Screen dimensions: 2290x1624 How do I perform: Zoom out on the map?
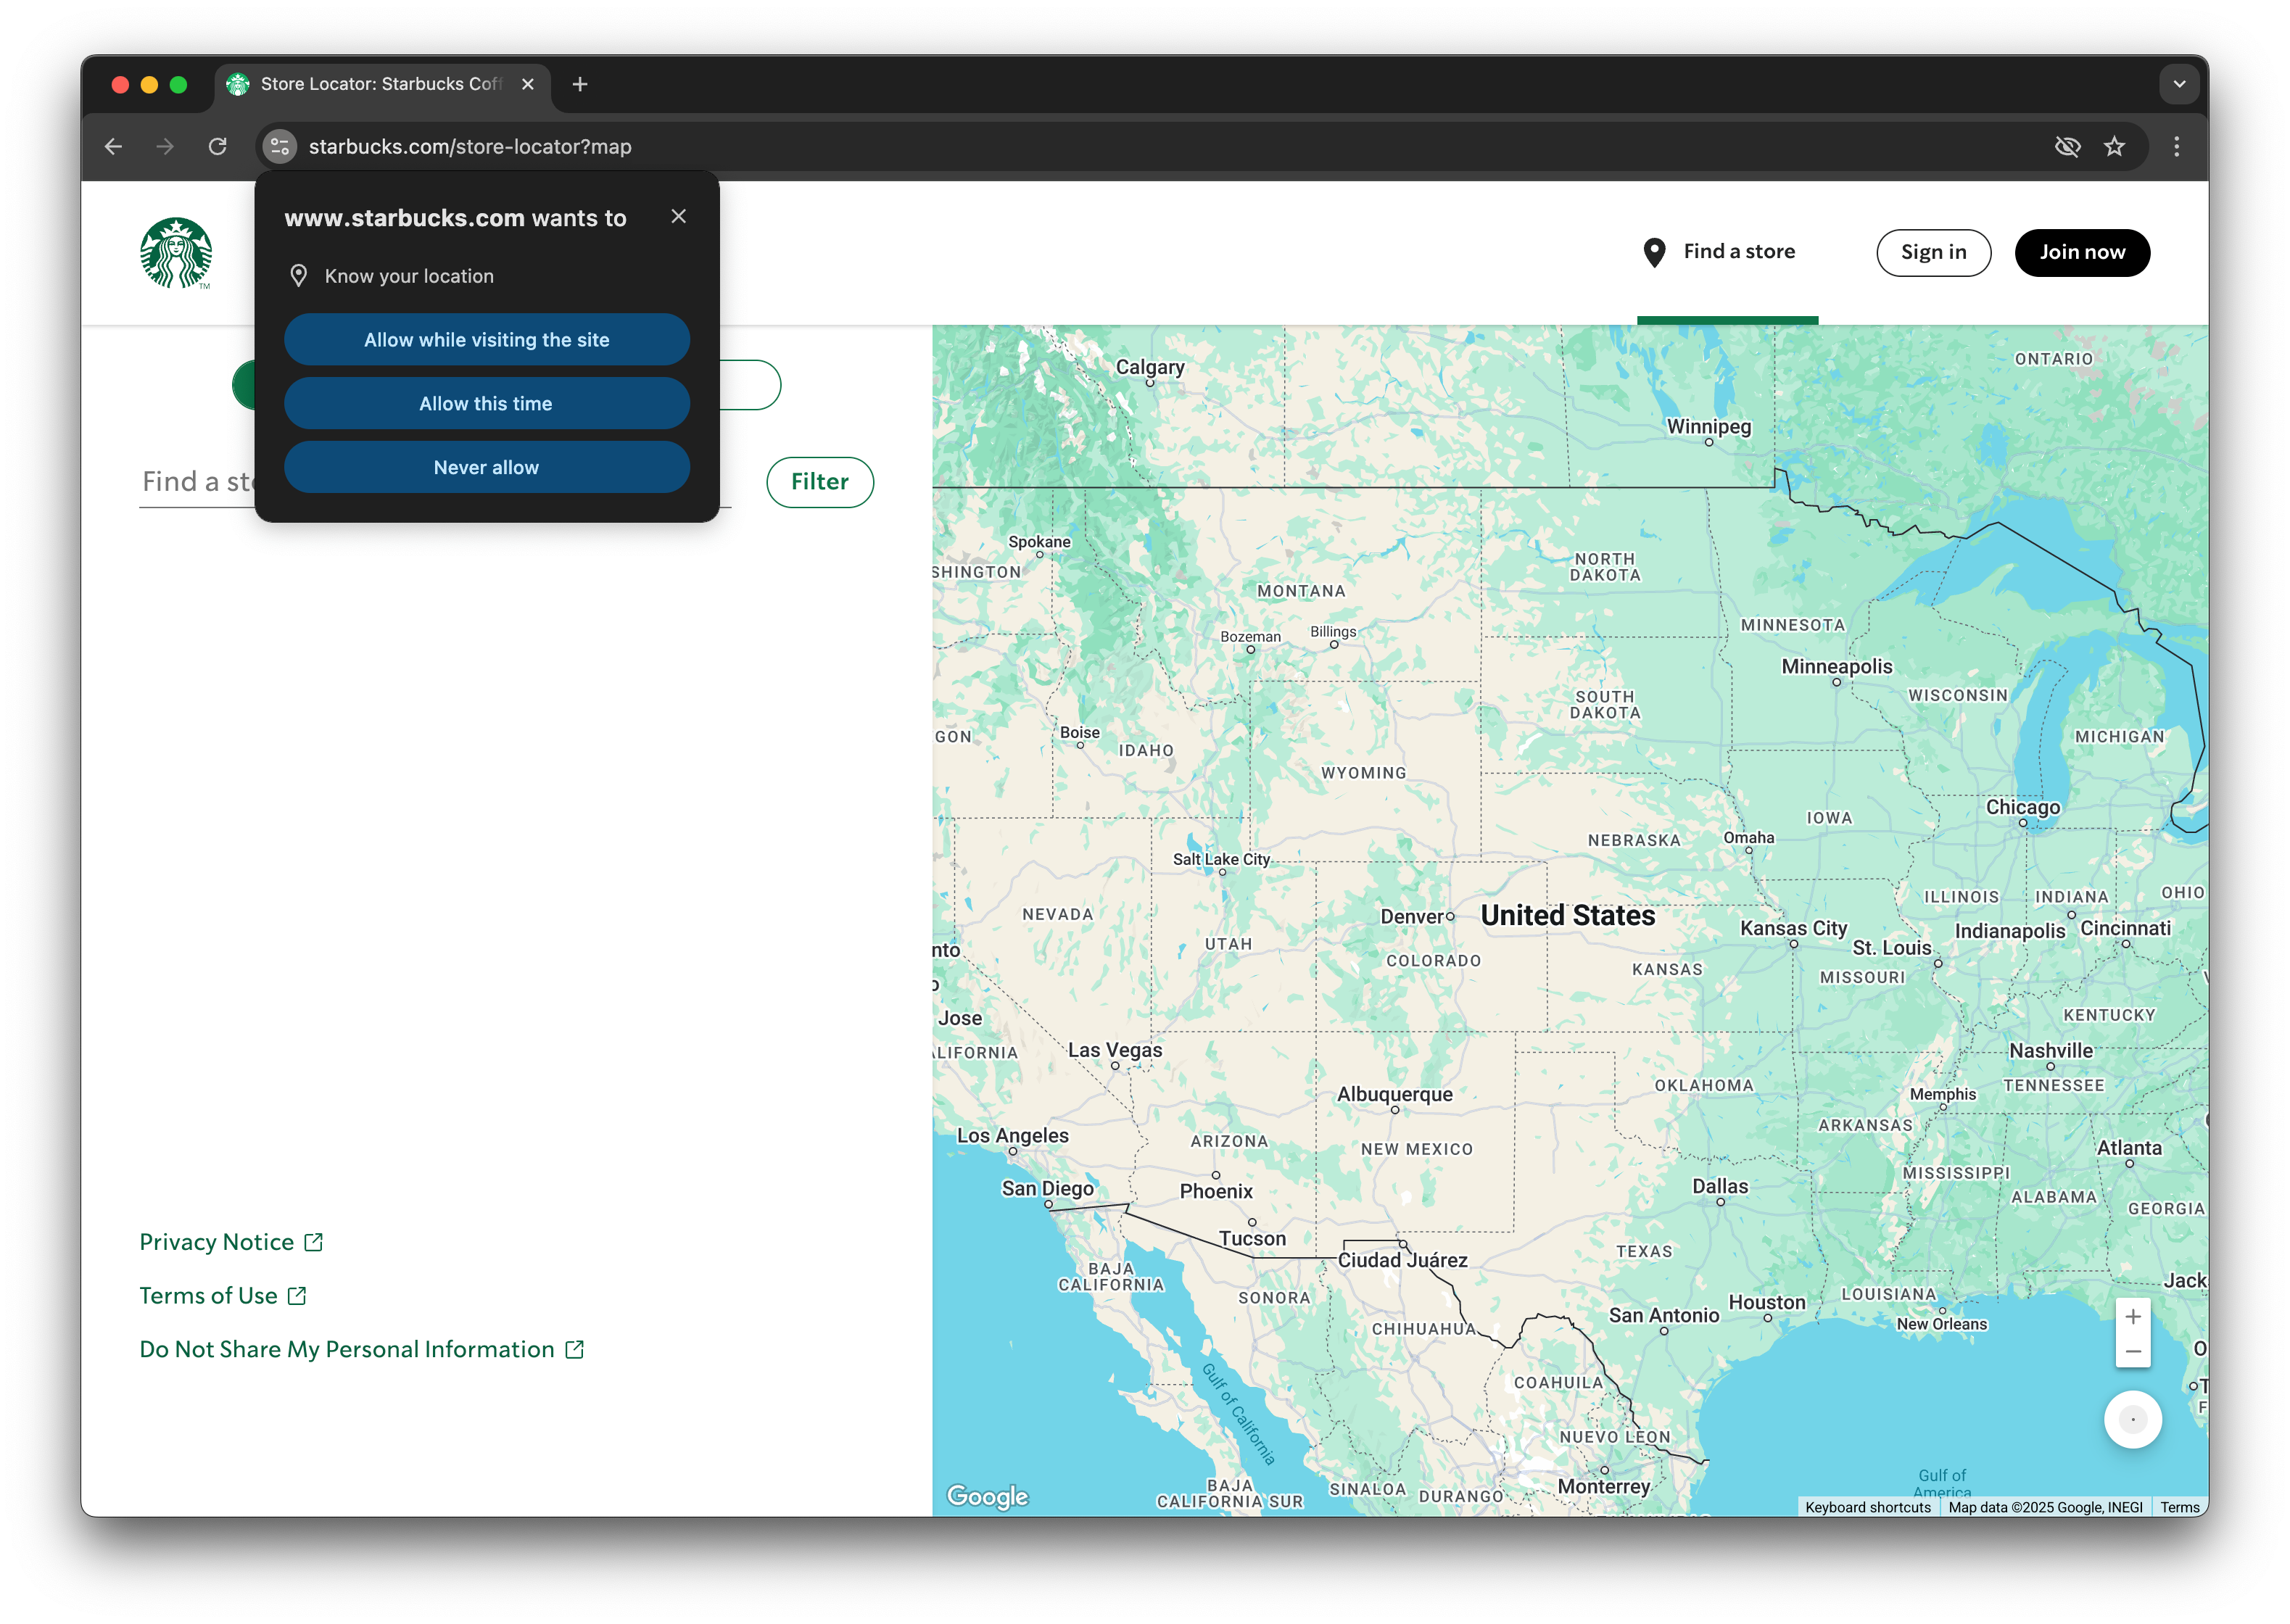pyautogui.click(x=2133, y=1351)
